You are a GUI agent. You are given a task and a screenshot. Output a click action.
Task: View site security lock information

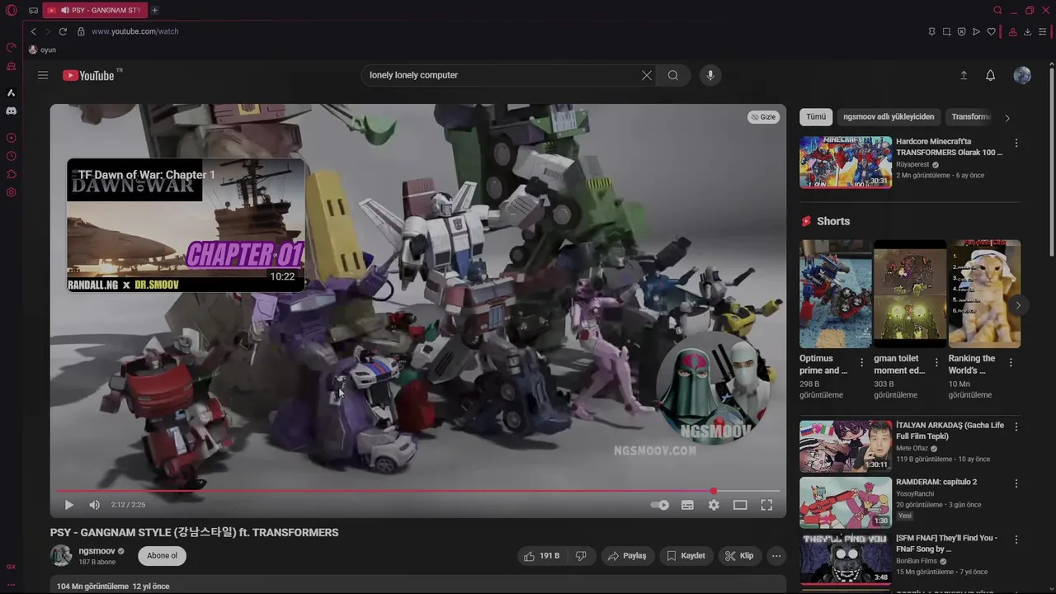(81, 31)
